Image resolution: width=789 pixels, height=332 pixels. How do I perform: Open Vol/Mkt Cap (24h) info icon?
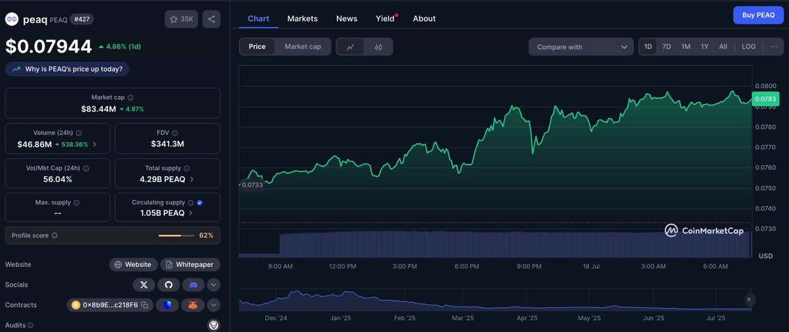click(88, 168)
